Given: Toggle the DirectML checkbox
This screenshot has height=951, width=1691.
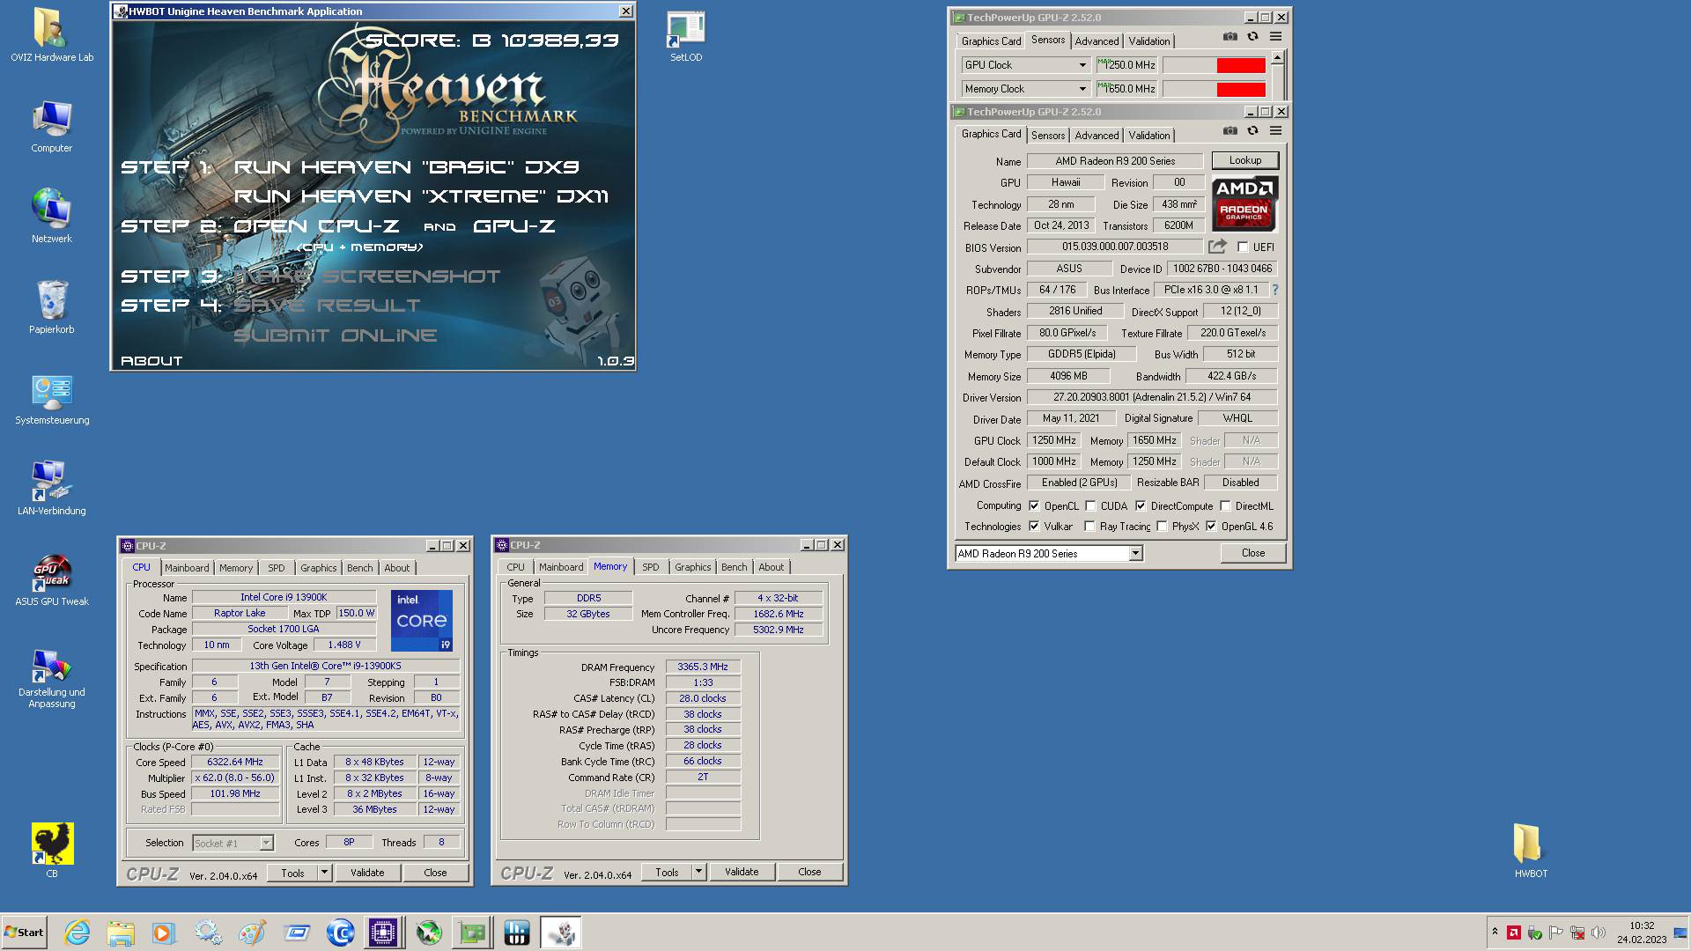Looking at the screenshot, I should tap(1225, 506).
